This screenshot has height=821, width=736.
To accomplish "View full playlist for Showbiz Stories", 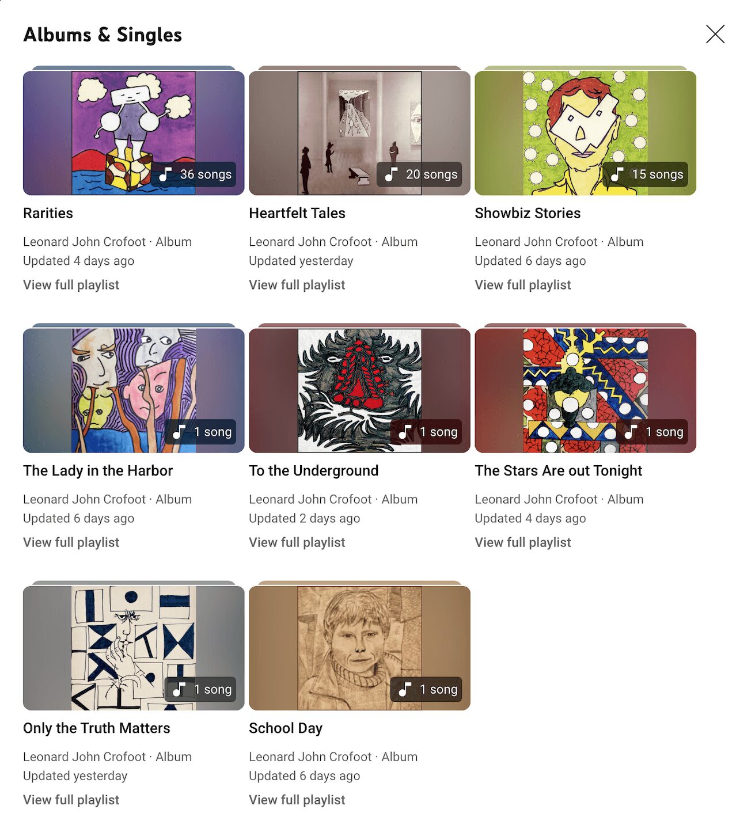I will click(x=522, y=285).
